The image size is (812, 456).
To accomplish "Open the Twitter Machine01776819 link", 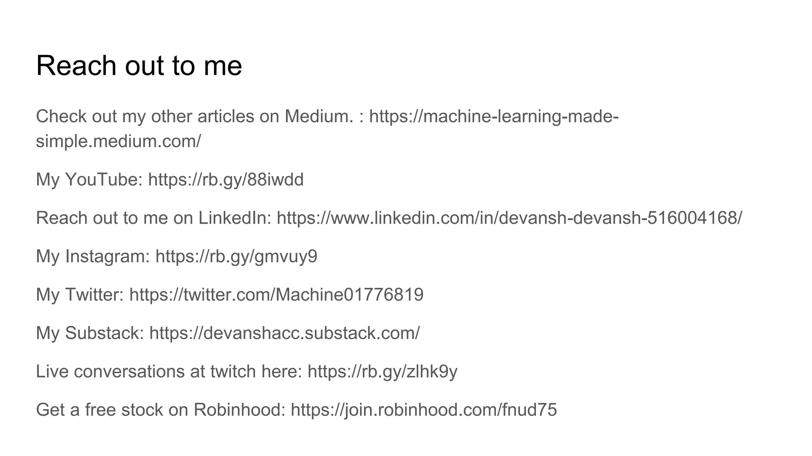I will click(x=276, y=295).
